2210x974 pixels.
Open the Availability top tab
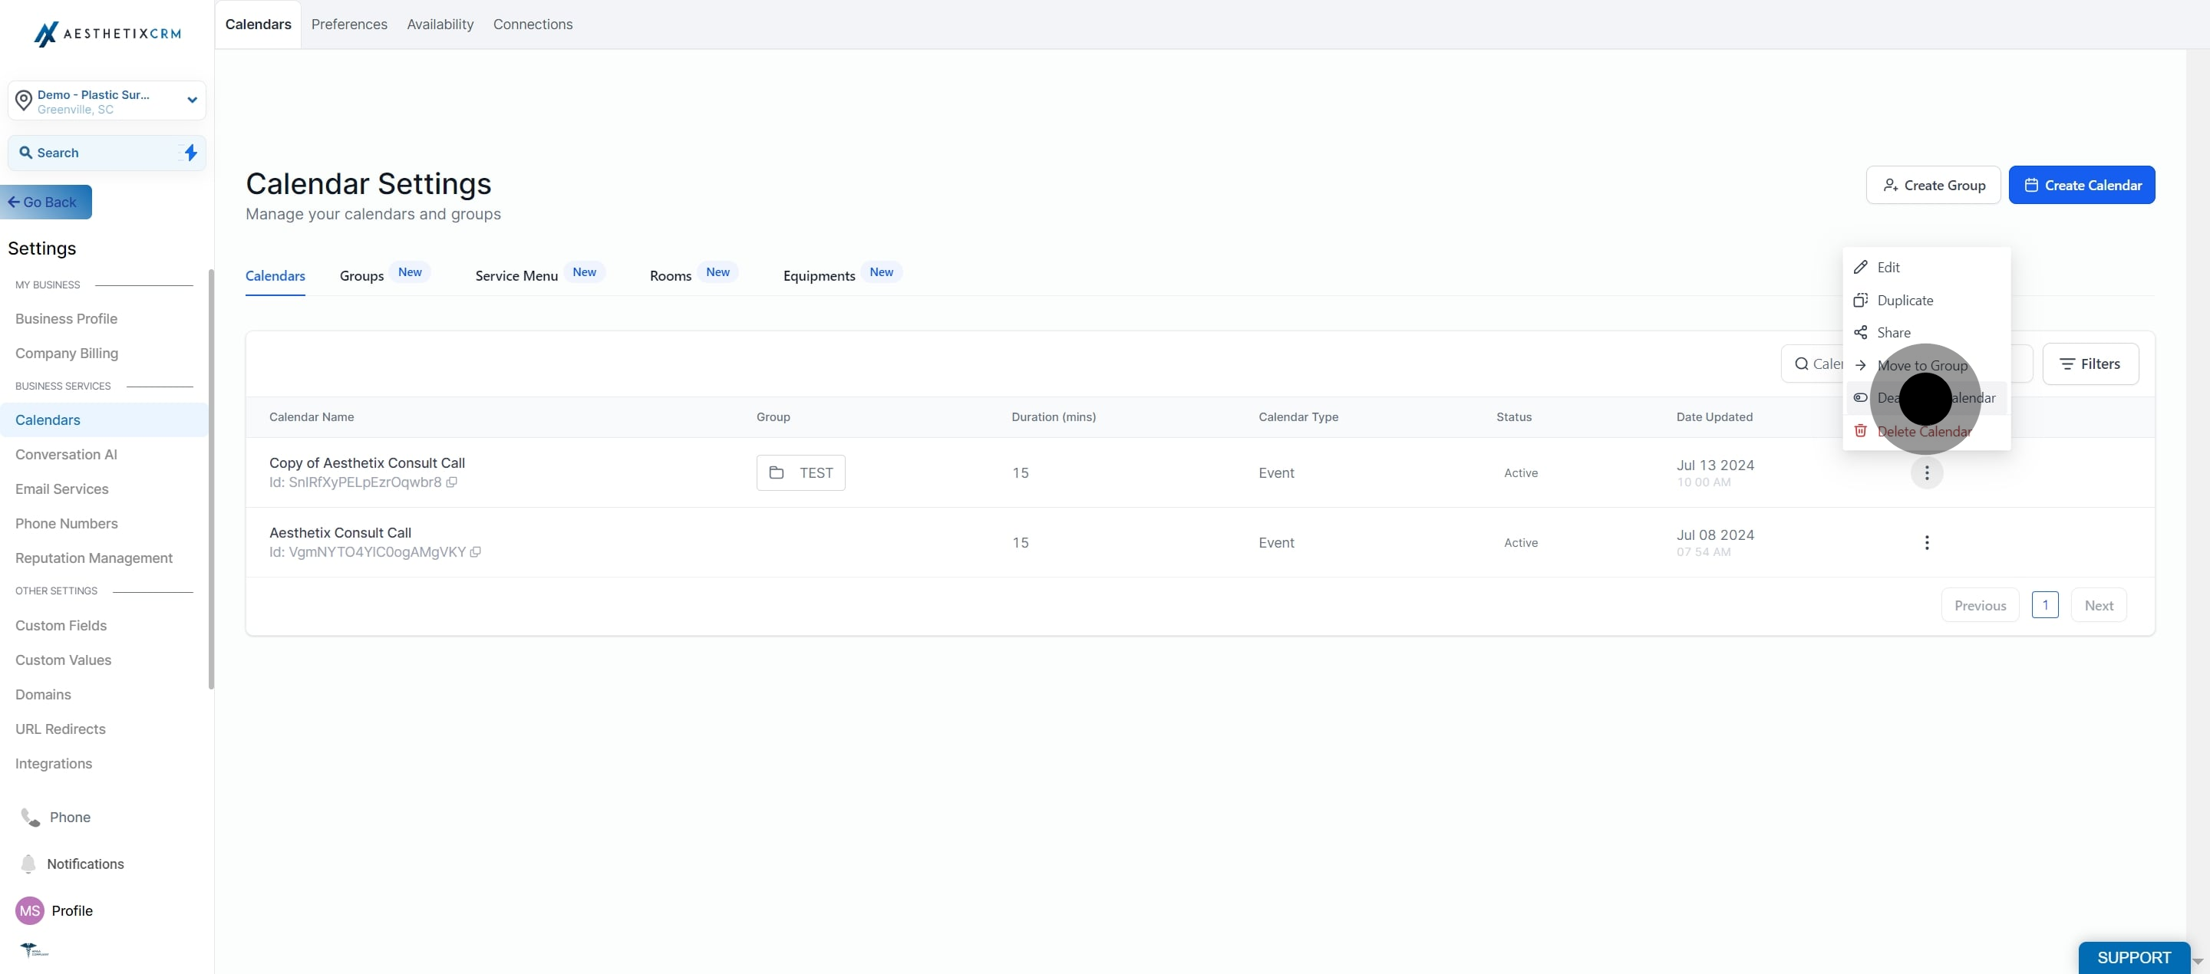440,24
